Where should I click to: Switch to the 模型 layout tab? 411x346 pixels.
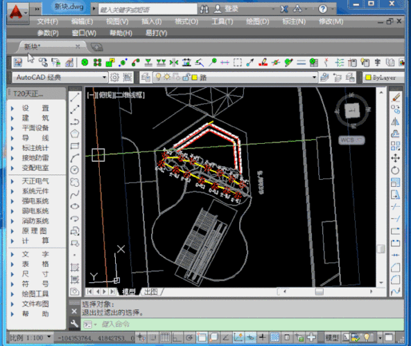[129, 291]
